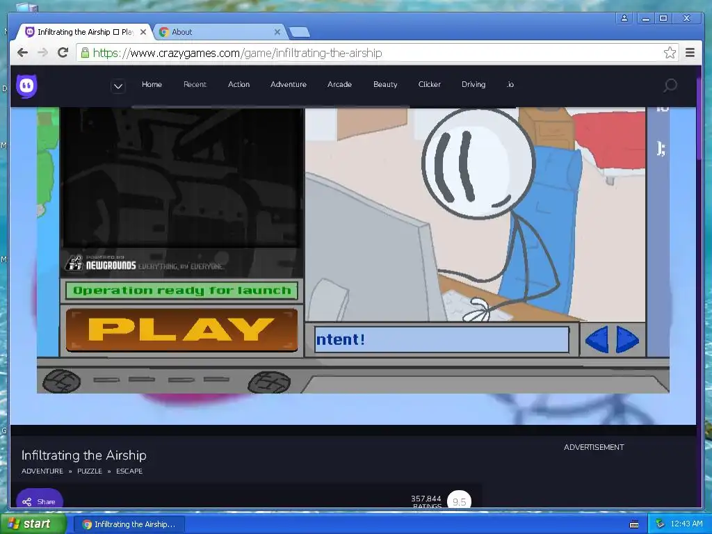
Task: Click the crazygames.com address bar
Action: tap(377, 53)
